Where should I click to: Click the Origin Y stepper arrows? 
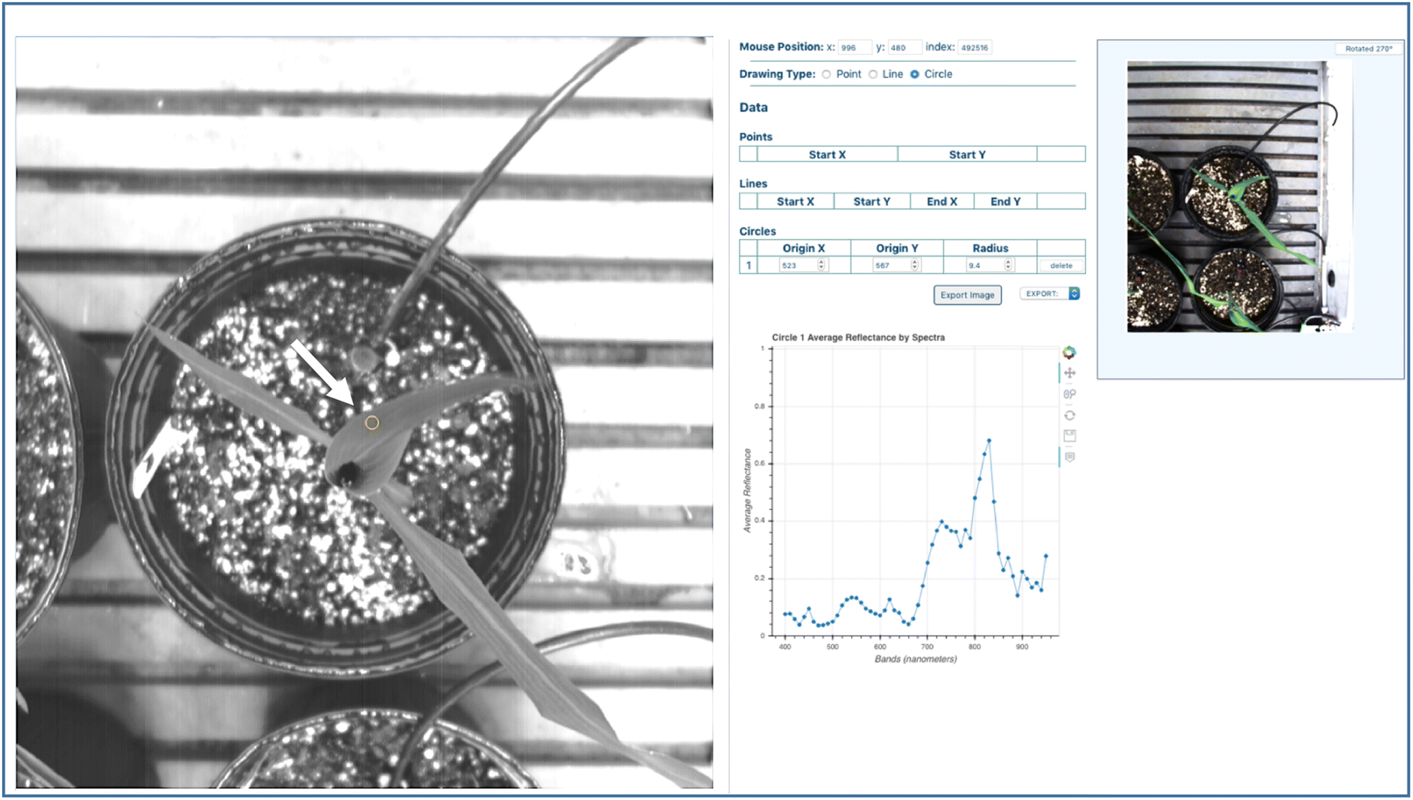tap(914, 265)
